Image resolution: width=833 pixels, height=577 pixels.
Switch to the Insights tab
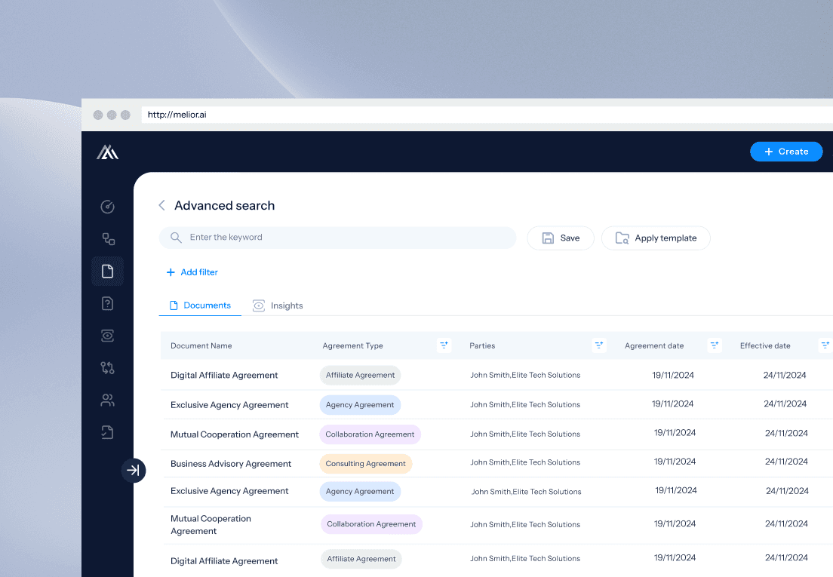pyautogui.click(x=278, y=305)
